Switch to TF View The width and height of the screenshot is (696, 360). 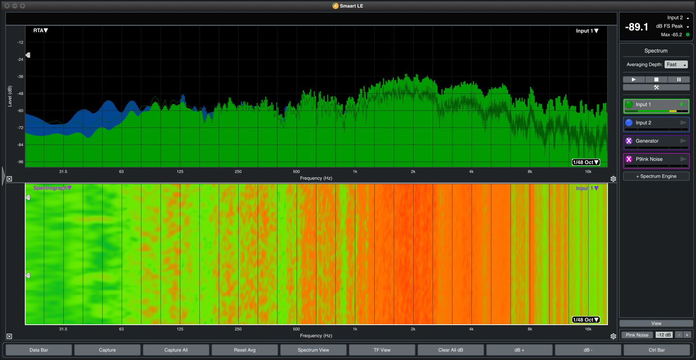point(382,350)
